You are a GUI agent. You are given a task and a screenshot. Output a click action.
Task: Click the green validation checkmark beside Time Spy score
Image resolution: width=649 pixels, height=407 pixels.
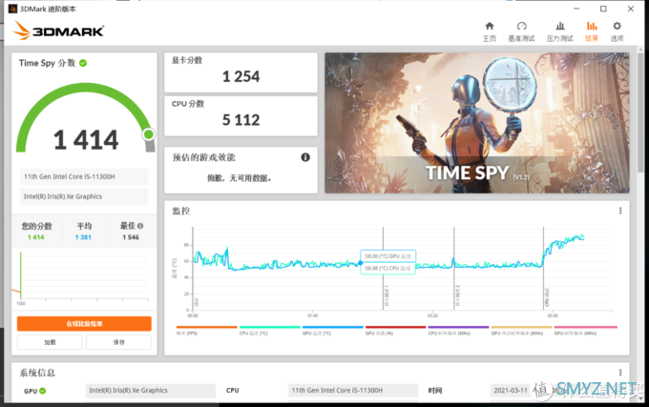pos(83,63)
